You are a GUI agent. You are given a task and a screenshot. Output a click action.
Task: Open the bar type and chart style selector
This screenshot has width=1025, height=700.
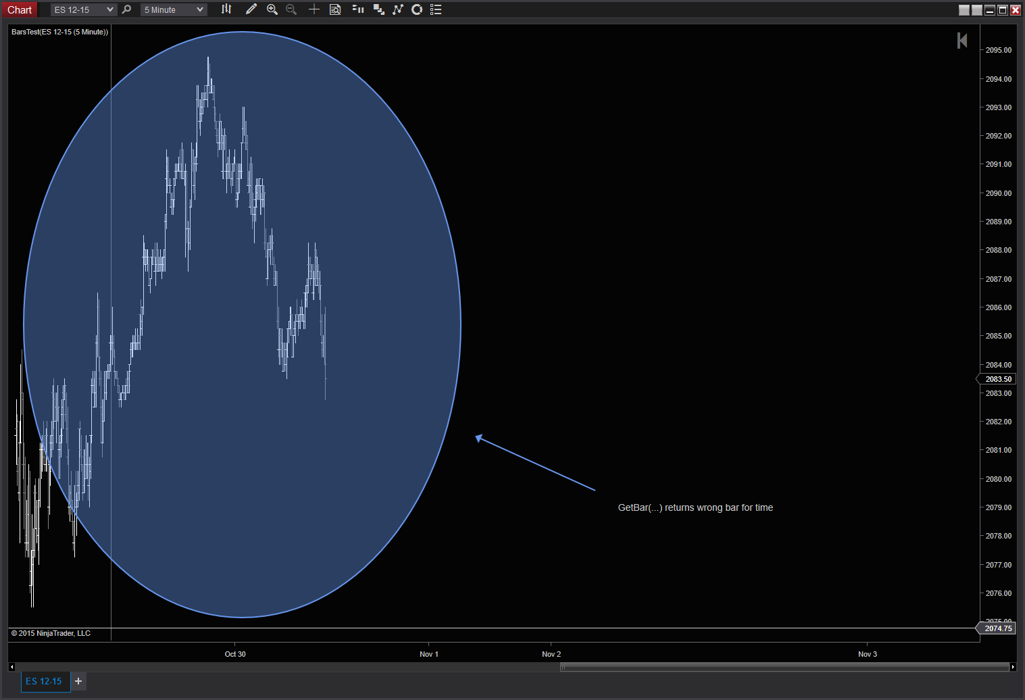[226, 9]
